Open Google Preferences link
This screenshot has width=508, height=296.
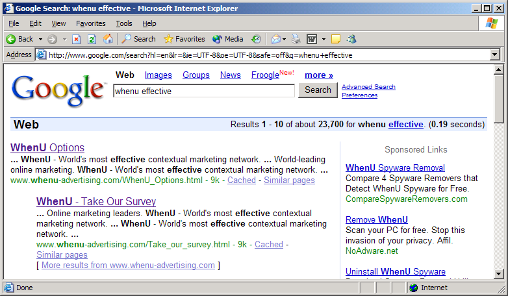[360, 95]
